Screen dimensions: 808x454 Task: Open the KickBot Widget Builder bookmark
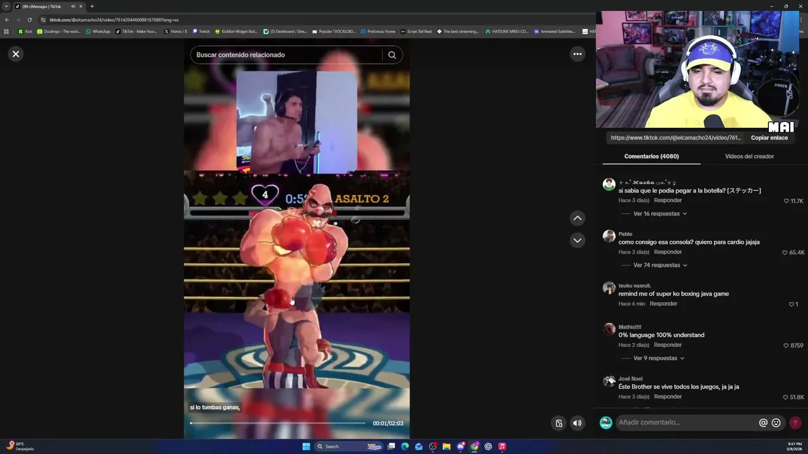click(236, 32)
